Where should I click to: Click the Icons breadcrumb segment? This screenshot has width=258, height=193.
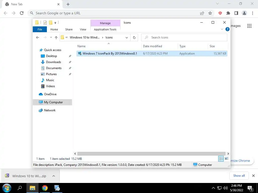pyautogui.click(x=109, y=37)
